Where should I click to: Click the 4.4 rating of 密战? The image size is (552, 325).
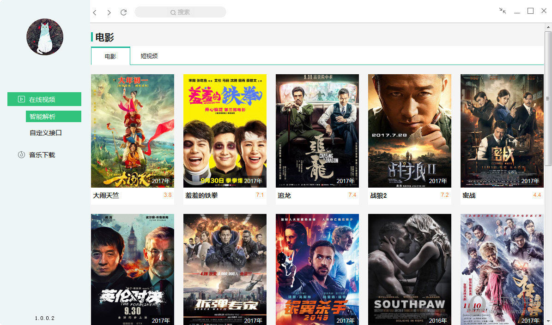click(x=537, y=195)
